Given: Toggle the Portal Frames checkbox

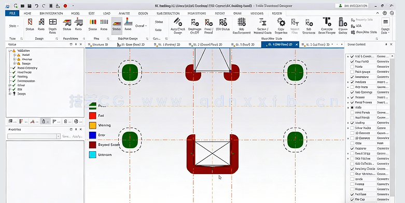Looking at the screenshot, I should coord(352,102).
